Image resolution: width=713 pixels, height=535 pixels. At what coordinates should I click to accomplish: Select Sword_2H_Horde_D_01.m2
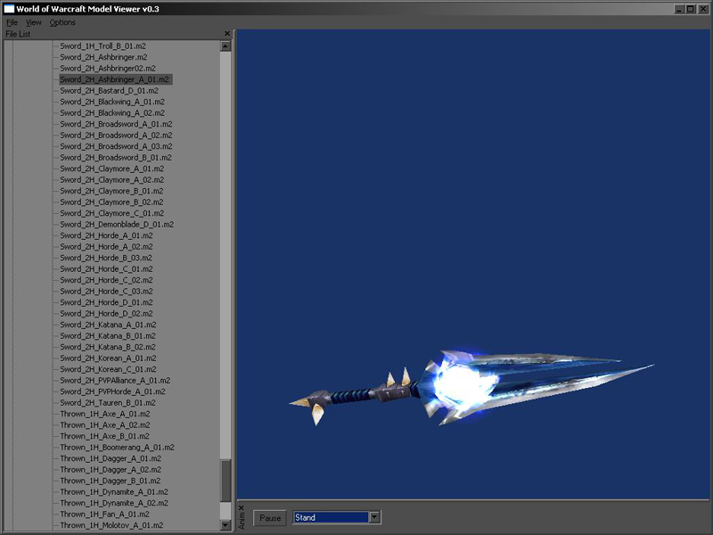click(x=106, y=302)
